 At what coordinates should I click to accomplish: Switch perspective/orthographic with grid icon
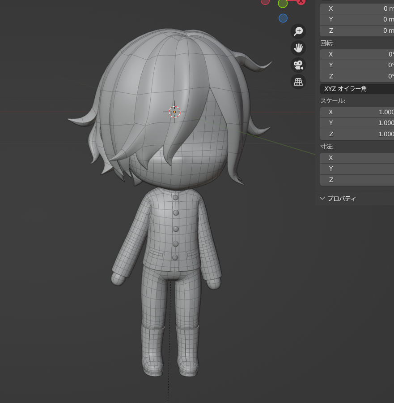(298, 81)
